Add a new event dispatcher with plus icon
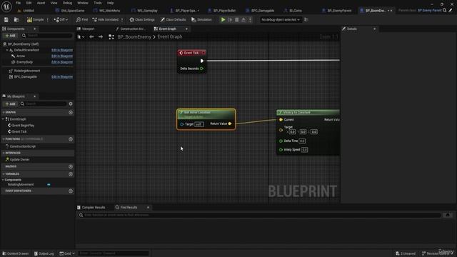The image size is (457, 257). (x=71, y=191)
